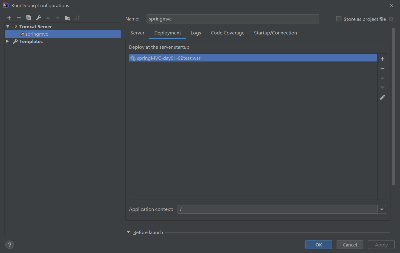Close the Run/Debug Configurations dialog
Image resolution: width=400 pixels, height=253 pixels.
tap(391, 5)
